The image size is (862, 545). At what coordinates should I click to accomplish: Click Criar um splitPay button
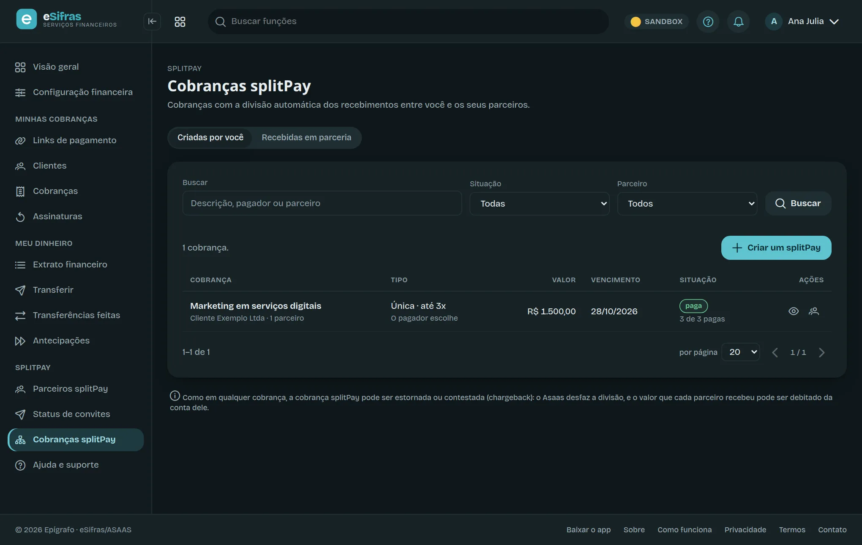(776, 248)
